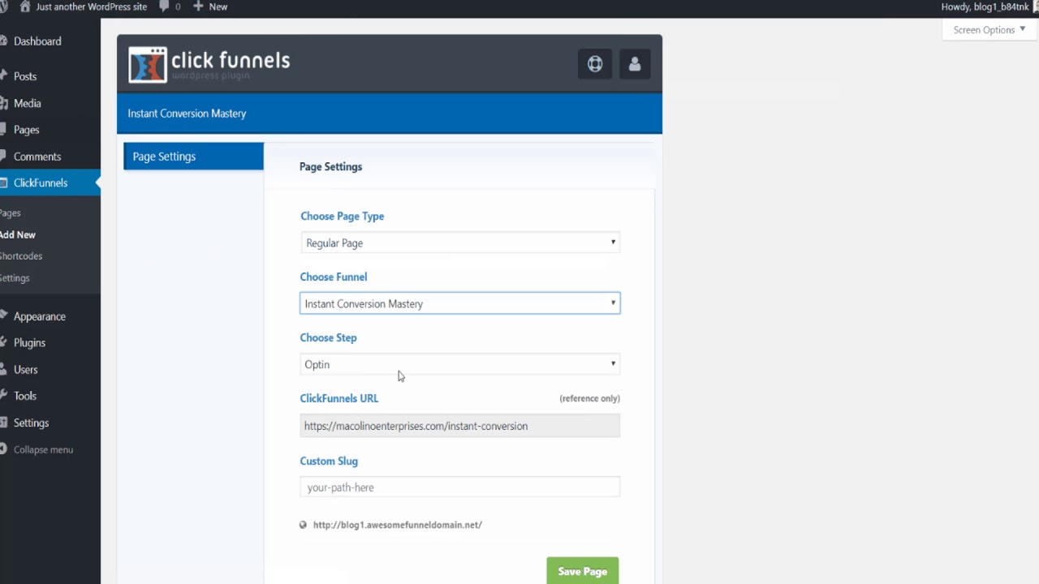Click the home icon beside site name
1039x584 pixels.
(24, 6)
